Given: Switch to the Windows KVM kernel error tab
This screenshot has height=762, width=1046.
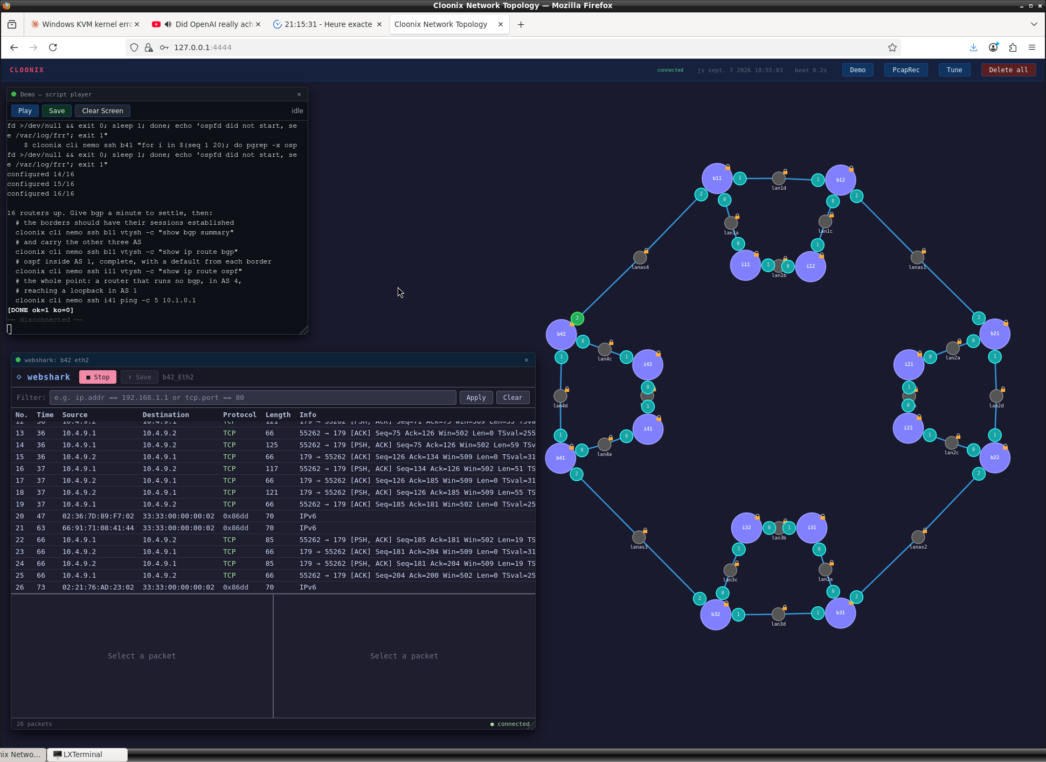Looking at the screenshot, I should [85, 24].
